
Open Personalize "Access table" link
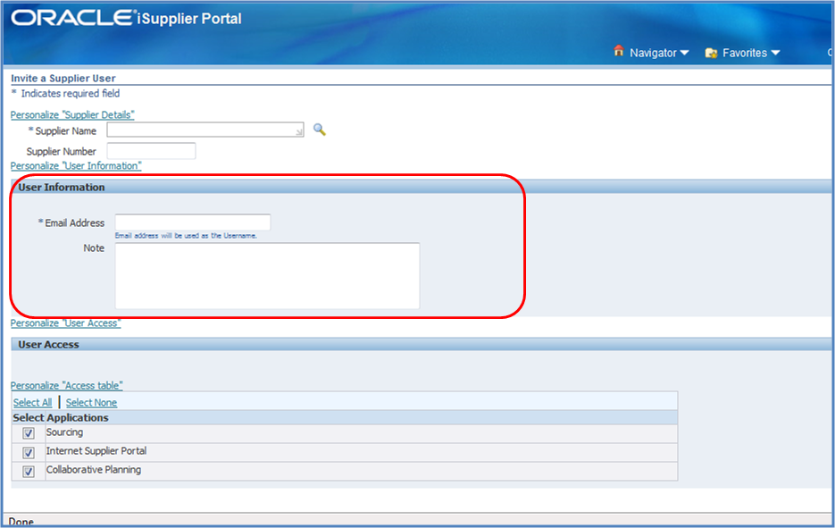point(67,385)
